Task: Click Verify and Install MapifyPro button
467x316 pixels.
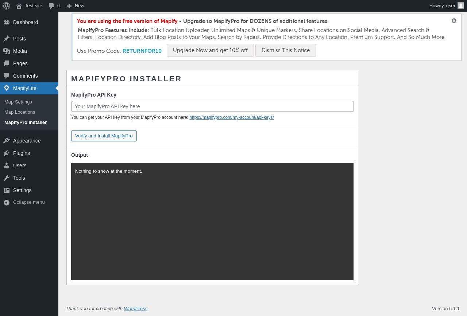Action: coord(104,136)
